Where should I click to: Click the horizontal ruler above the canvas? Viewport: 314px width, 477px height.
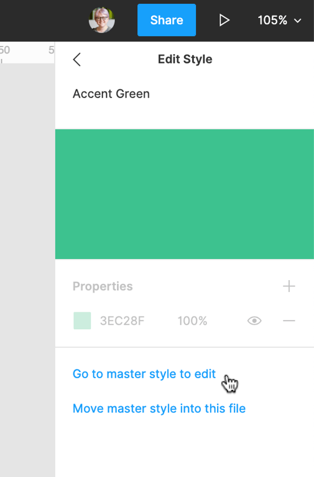click(x=27, y=52)
